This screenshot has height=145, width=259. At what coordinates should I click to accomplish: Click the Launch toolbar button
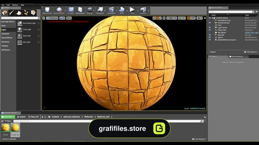pyautogui.click(x=143, y=11)
